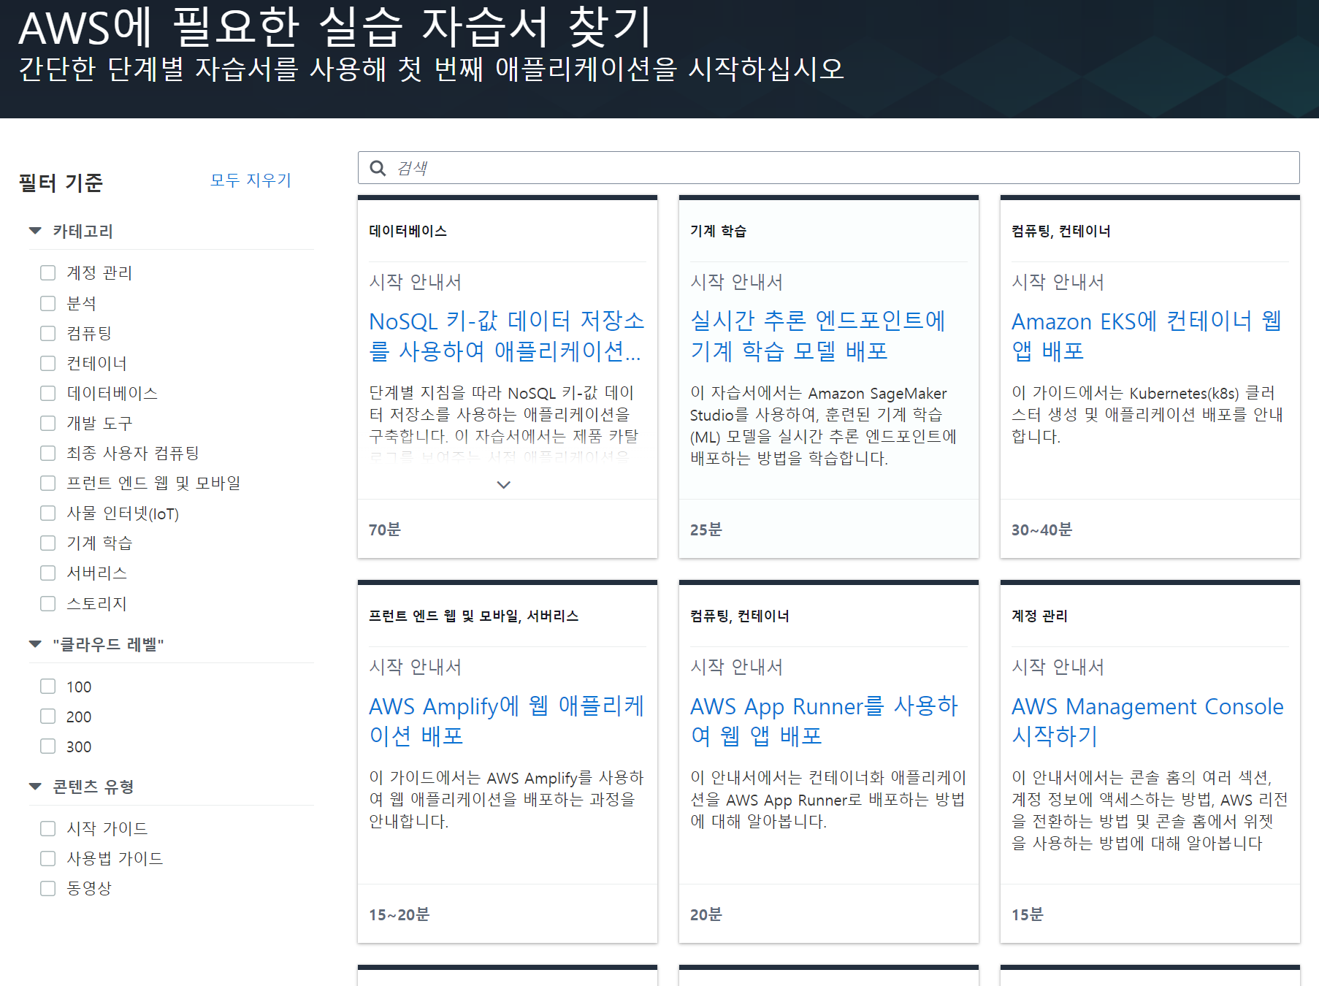Check the 기계 학습 category checkbox

(48, 543)
